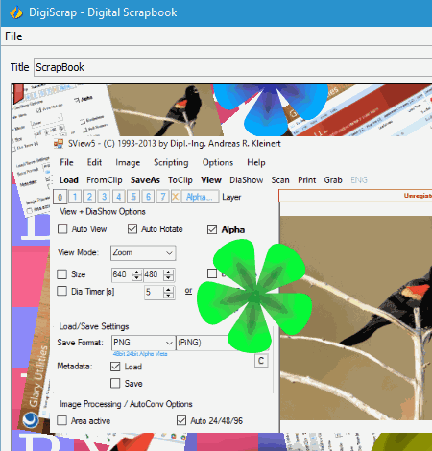Select layer button 6
The width and height of the screenshot is (432, 451).
148,197
